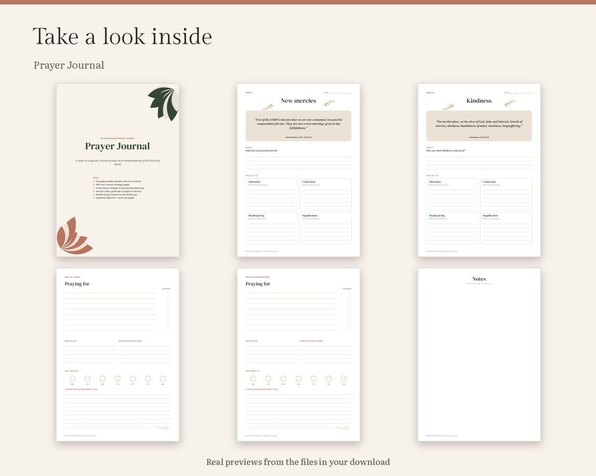
Task: Click the Confession box on the Kindness page
Action: click(x=506, y=195)
